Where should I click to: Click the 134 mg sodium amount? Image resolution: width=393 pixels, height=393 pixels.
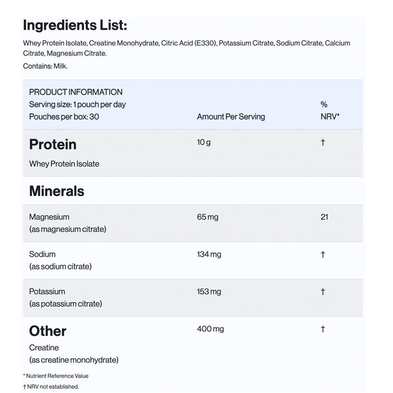click(x=209, y=254)
